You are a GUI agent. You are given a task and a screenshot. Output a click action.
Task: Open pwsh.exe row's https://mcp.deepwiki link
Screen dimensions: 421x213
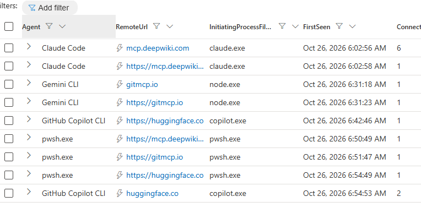[x=165, y=139]
